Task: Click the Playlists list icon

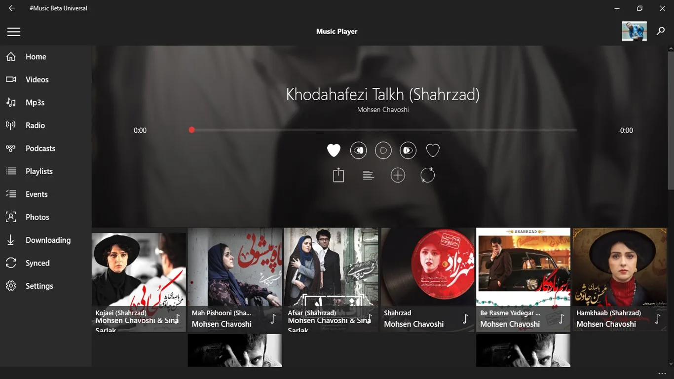Action: (11, 171)
